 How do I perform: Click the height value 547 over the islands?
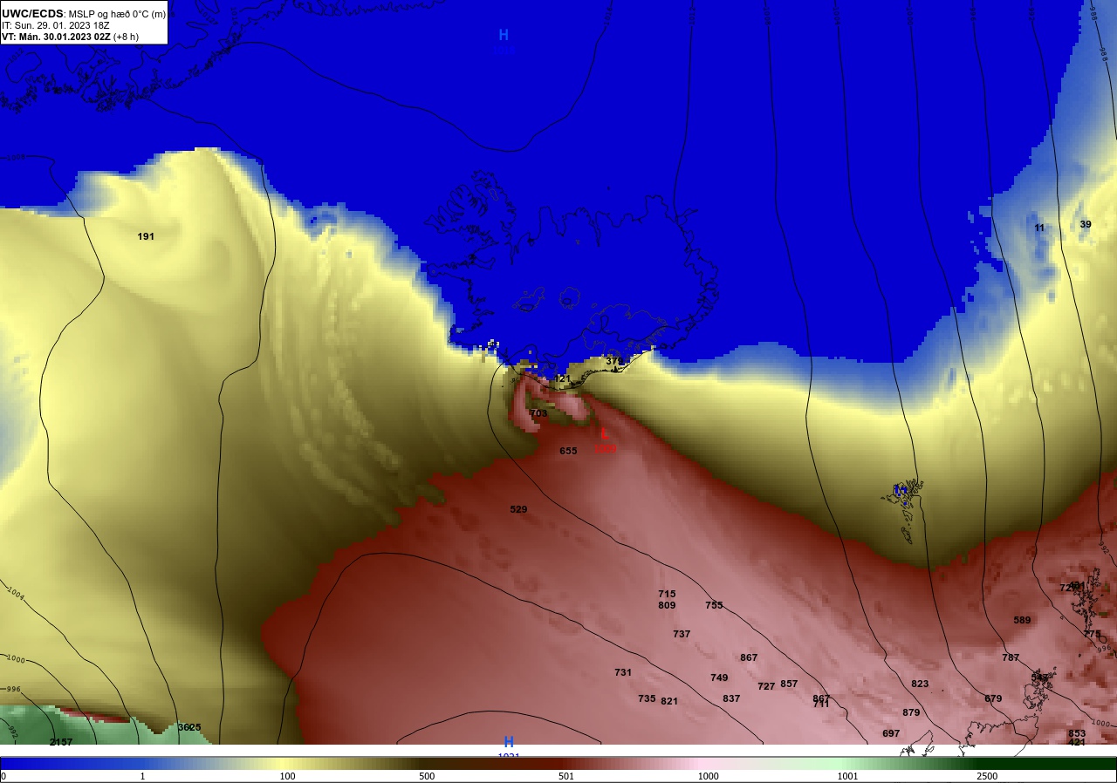(1039, 677)
